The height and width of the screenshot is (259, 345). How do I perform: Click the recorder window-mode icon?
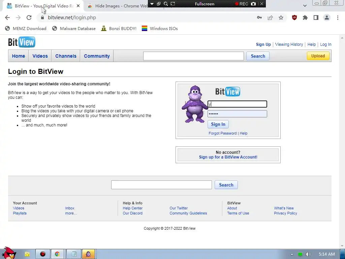pos(159,4)
